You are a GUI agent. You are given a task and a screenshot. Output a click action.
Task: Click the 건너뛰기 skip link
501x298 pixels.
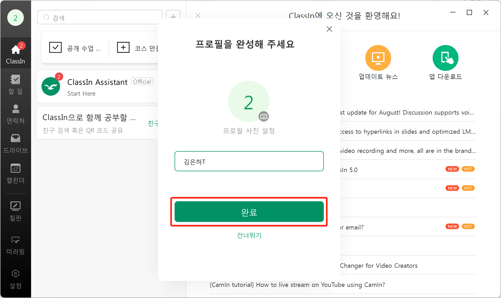coord(249,235)
